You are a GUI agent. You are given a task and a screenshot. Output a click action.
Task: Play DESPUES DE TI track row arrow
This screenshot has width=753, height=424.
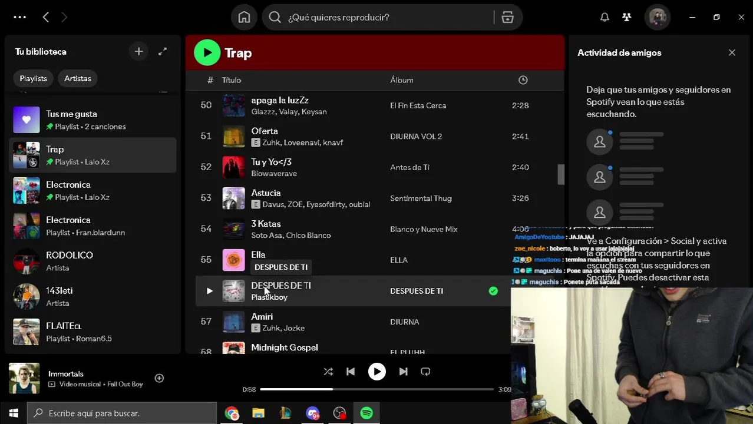pos(209,291)
